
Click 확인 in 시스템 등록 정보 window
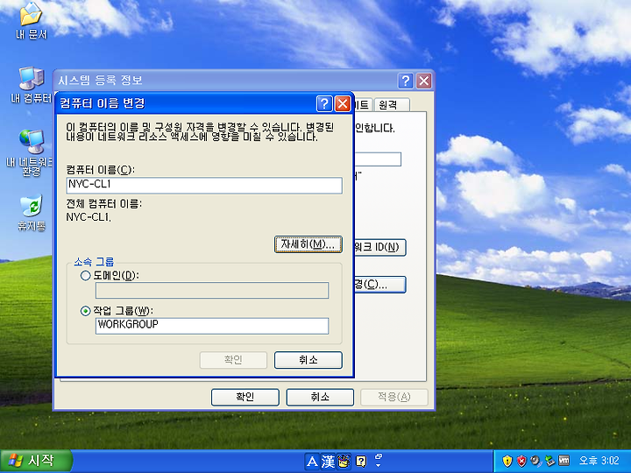click(245, 398)
